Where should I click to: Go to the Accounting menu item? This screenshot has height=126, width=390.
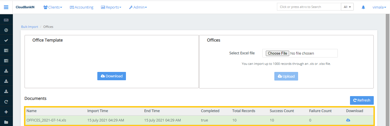click(x=82, y=7)
